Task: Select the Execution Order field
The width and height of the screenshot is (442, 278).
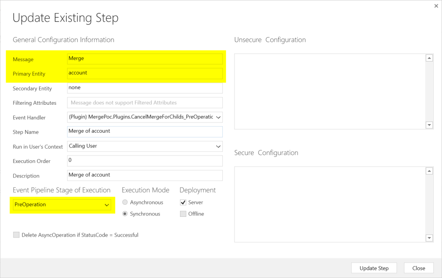Action: pos(145,161)
